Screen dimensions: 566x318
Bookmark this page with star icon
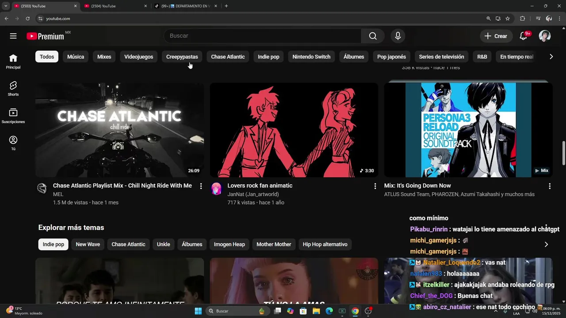pos(508,19)
